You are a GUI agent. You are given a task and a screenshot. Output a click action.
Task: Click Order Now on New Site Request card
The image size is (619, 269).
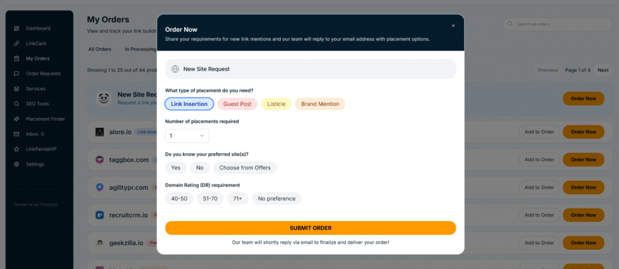[583, 98]
